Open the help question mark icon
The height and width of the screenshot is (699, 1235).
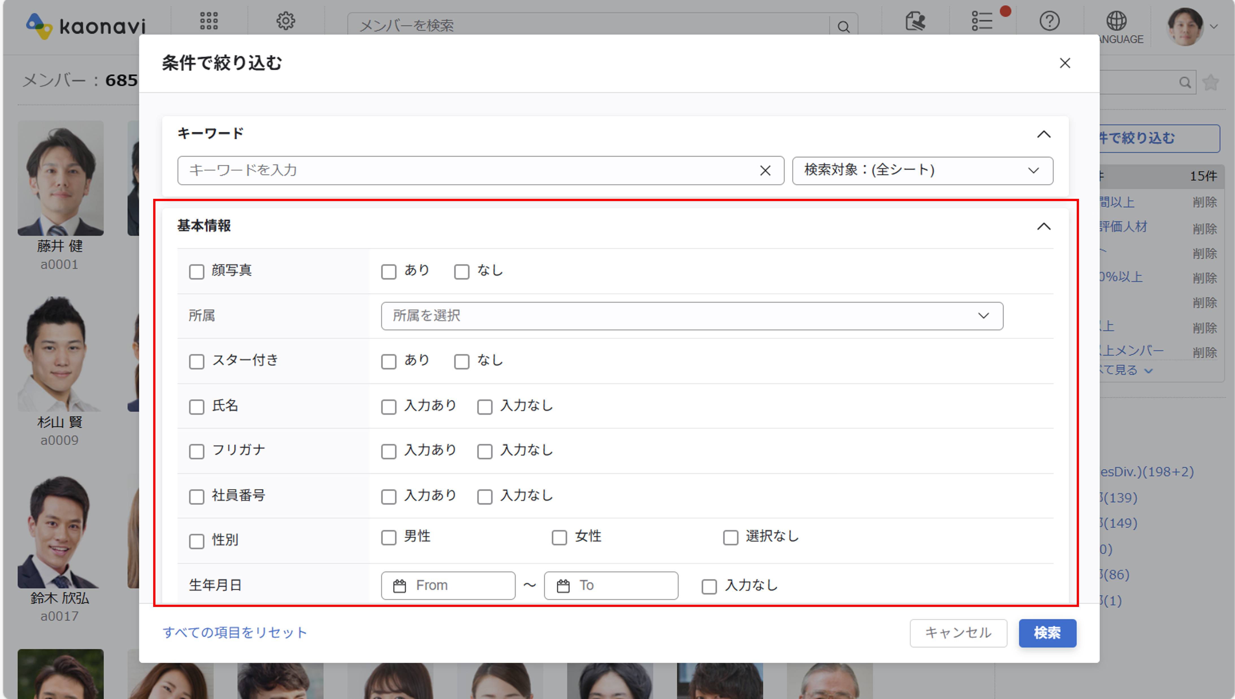1049,21
